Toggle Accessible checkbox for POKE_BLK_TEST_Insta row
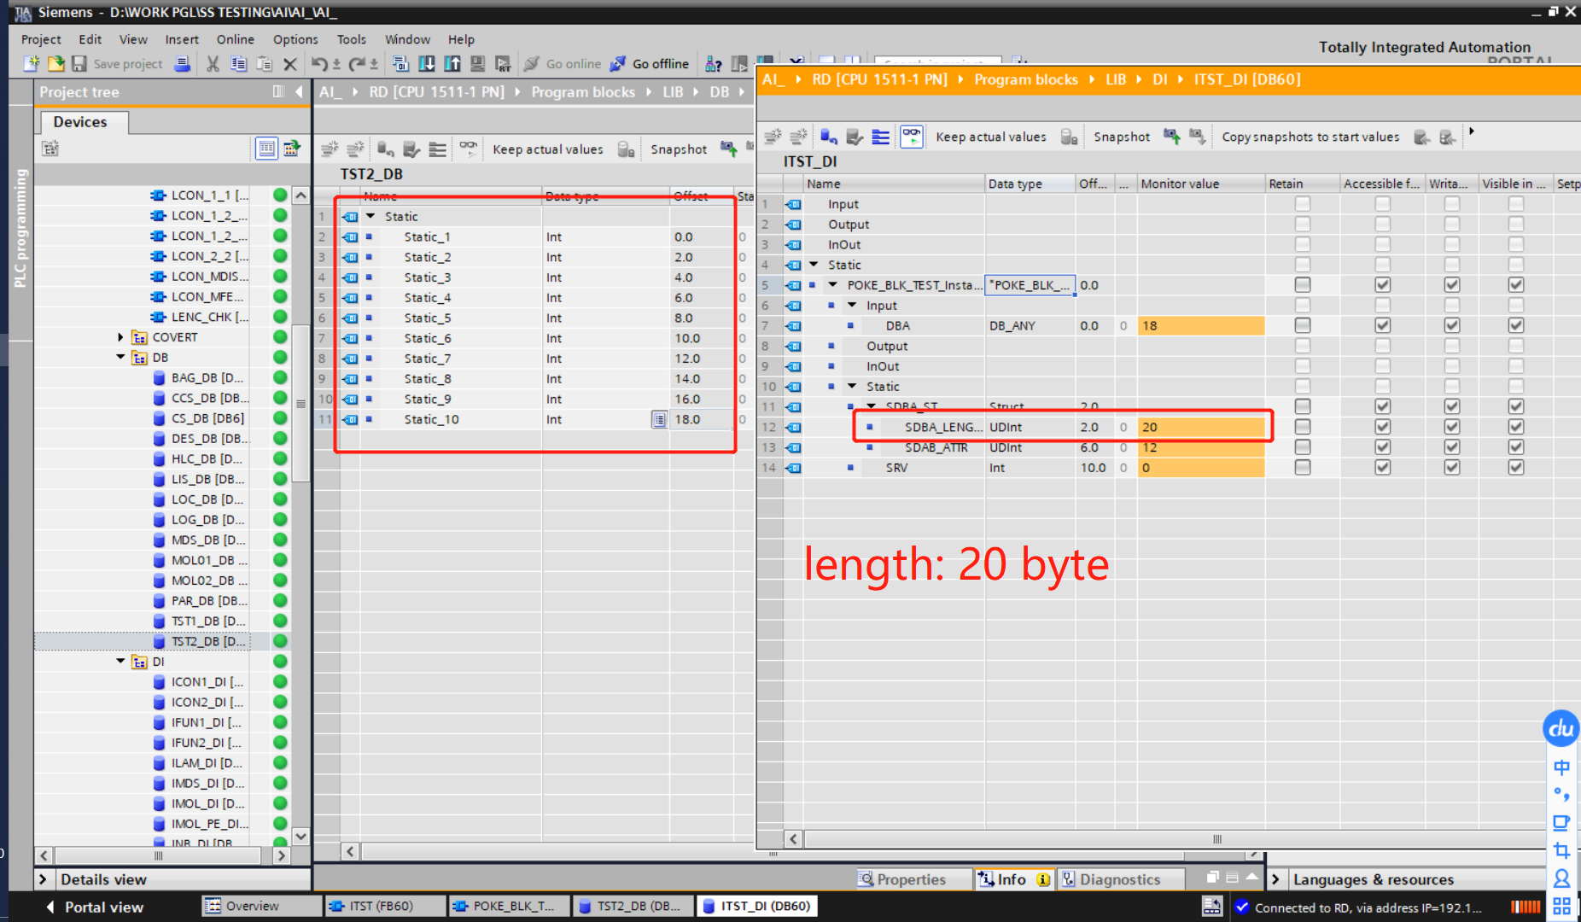The height and width of the screenshot is (922, 1581). click(x=1382, y=285)
